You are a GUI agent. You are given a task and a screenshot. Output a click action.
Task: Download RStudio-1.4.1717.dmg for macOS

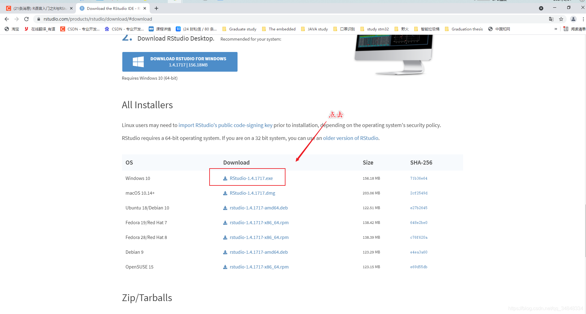(x=252, y=193)
